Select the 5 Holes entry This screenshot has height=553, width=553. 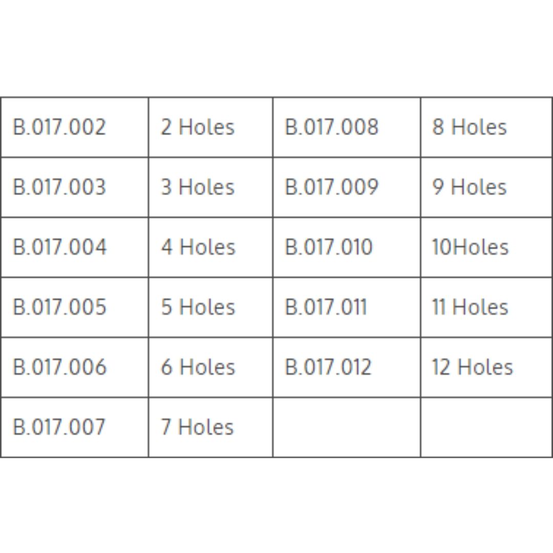[198, 307]
